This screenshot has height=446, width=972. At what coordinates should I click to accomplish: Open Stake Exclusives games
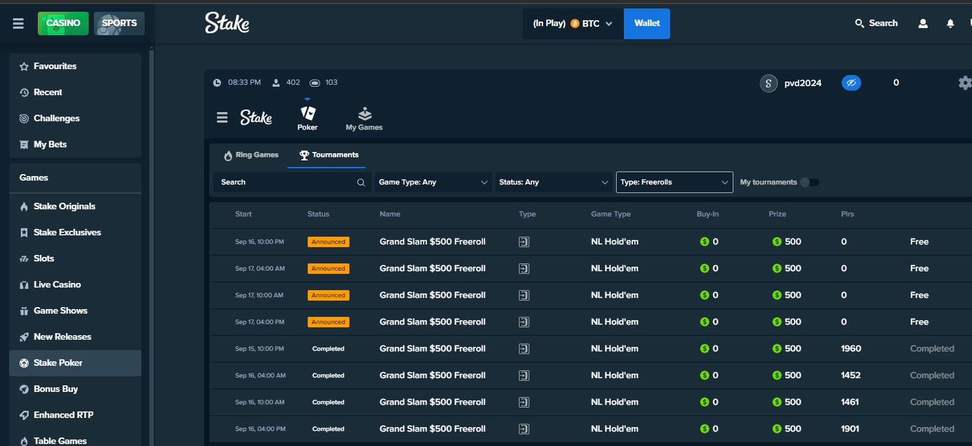(x=75, y=233)
